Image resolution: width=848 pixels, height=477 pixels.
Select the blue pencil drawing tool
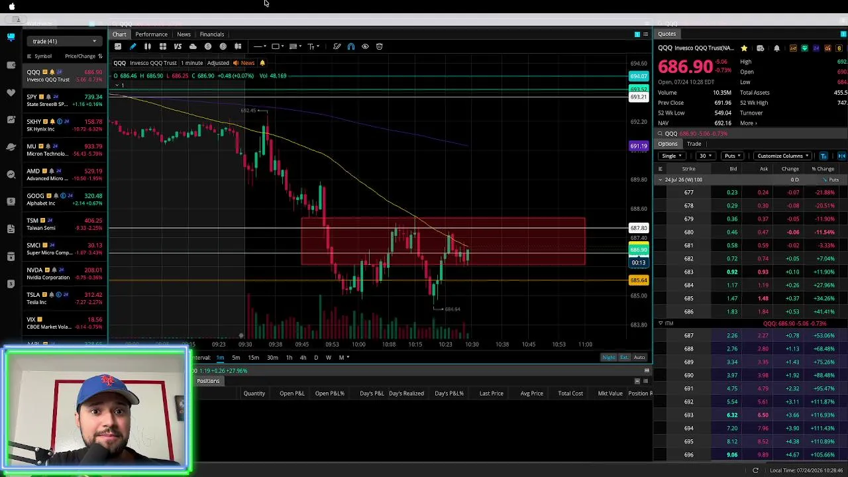132,46
